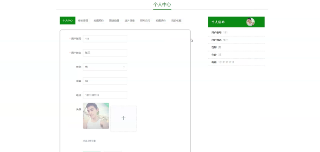Click the 性别 男 row in 个人信息
This screenshot has width=320, height=152.
236,47
